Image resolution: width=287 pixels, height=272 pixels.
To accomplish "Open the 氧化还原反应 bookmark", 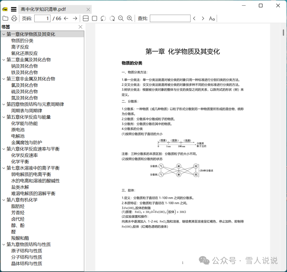I will [x=24, y=53].
